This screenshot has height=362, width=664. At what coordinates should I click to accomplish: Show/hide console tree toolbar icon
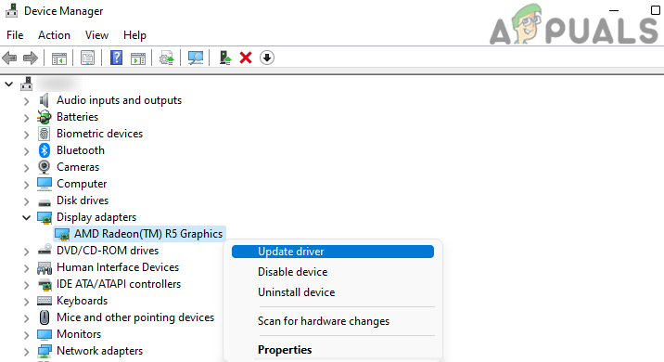[x=58, y=58]
